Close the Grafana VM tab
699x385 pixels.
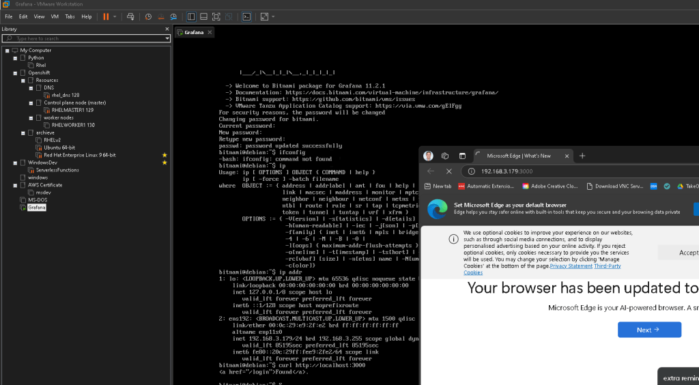coord(210,32)
